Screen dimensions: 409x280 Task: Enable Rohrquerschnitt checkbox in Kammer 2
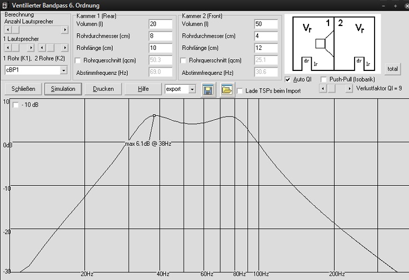(x=183, y=60)
